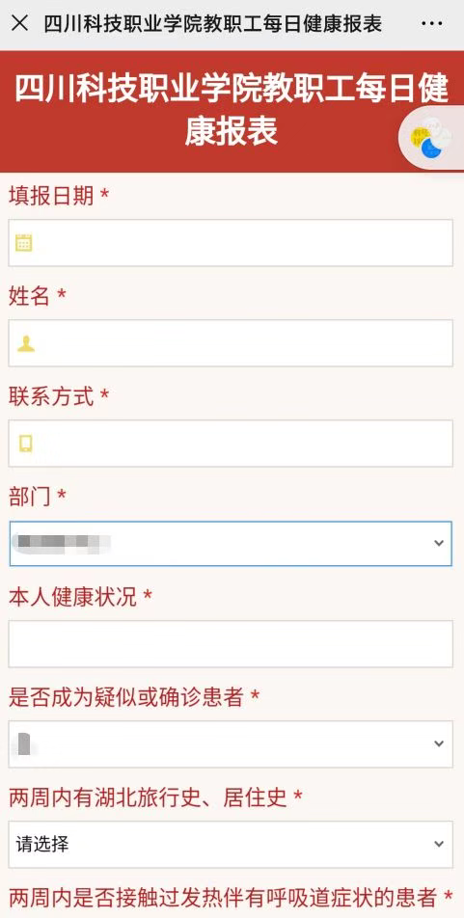Click the phone icon in the contact field
This screenshot has height=918, width=464.
tap(26, 444)
